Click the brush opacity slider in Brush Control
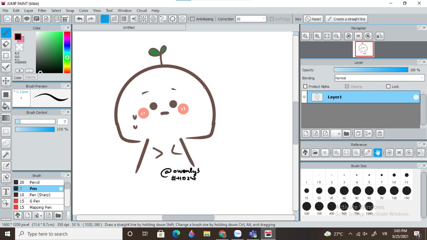The height and width of the screenshot is (240, 427). [35, 129]
